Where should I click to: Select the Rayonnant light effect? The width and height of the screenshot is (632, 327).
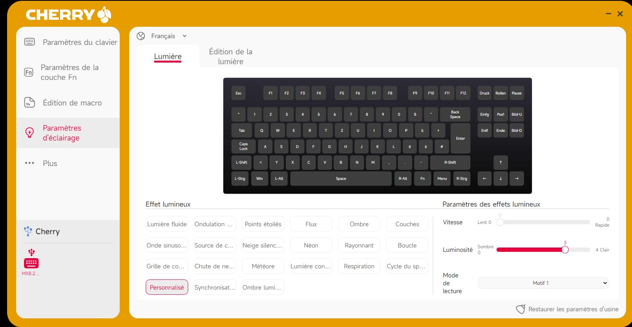point(359,245)
